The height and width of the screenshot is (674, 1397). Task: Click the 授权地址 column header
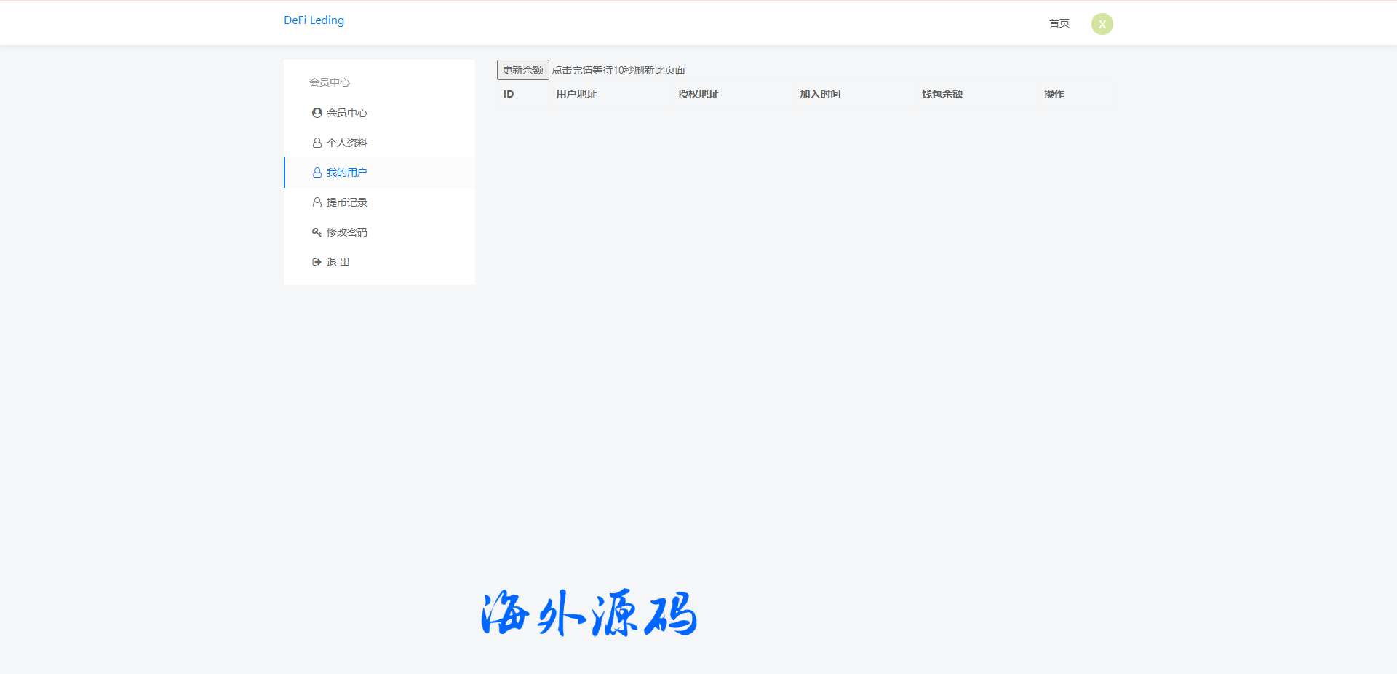tap(698, 94)
